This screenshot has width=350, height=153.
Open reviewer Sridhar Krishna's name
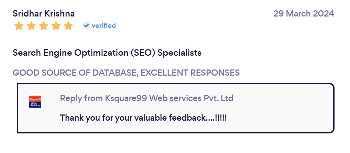[43, 14]
